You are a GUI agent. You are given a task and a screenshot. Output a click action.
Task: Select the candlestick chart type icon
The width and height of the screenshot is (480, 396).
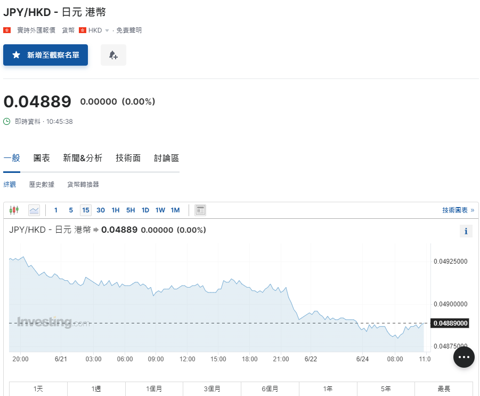(x=14, y=210)
